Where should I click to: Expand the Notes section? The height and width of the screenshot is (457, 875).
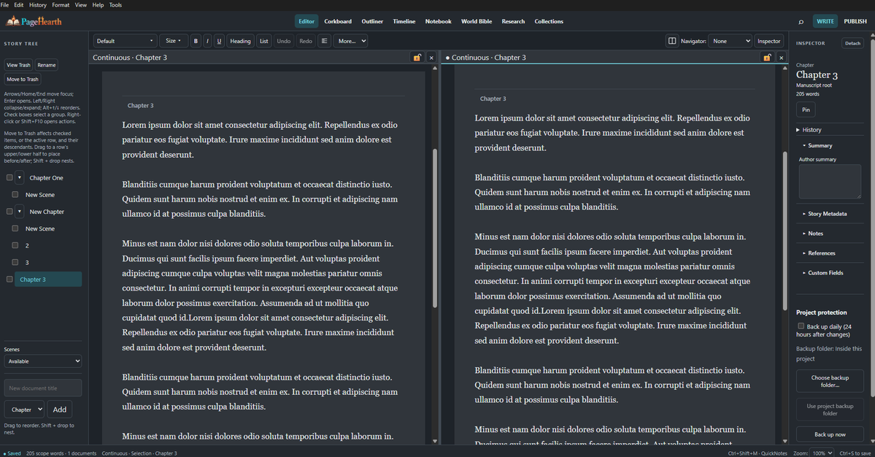point(812,233)
